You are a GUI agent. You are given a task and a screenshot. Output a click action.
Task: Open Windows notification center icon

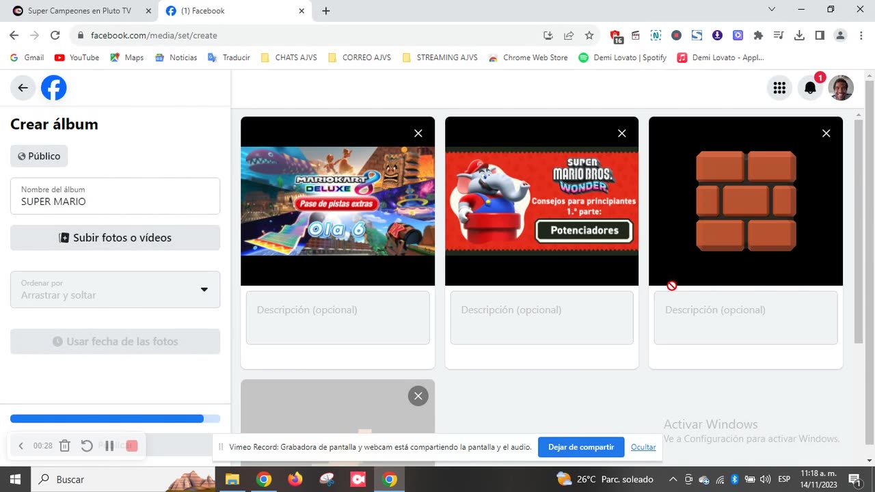[854, 479]
